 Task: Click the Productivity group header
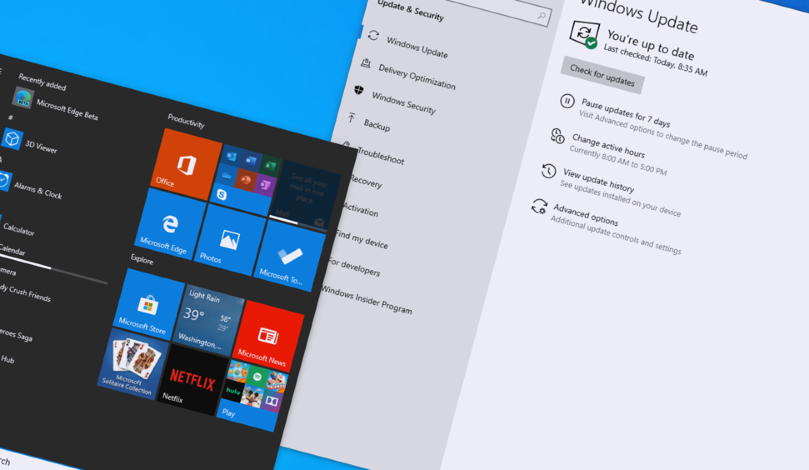coord(186,120)
